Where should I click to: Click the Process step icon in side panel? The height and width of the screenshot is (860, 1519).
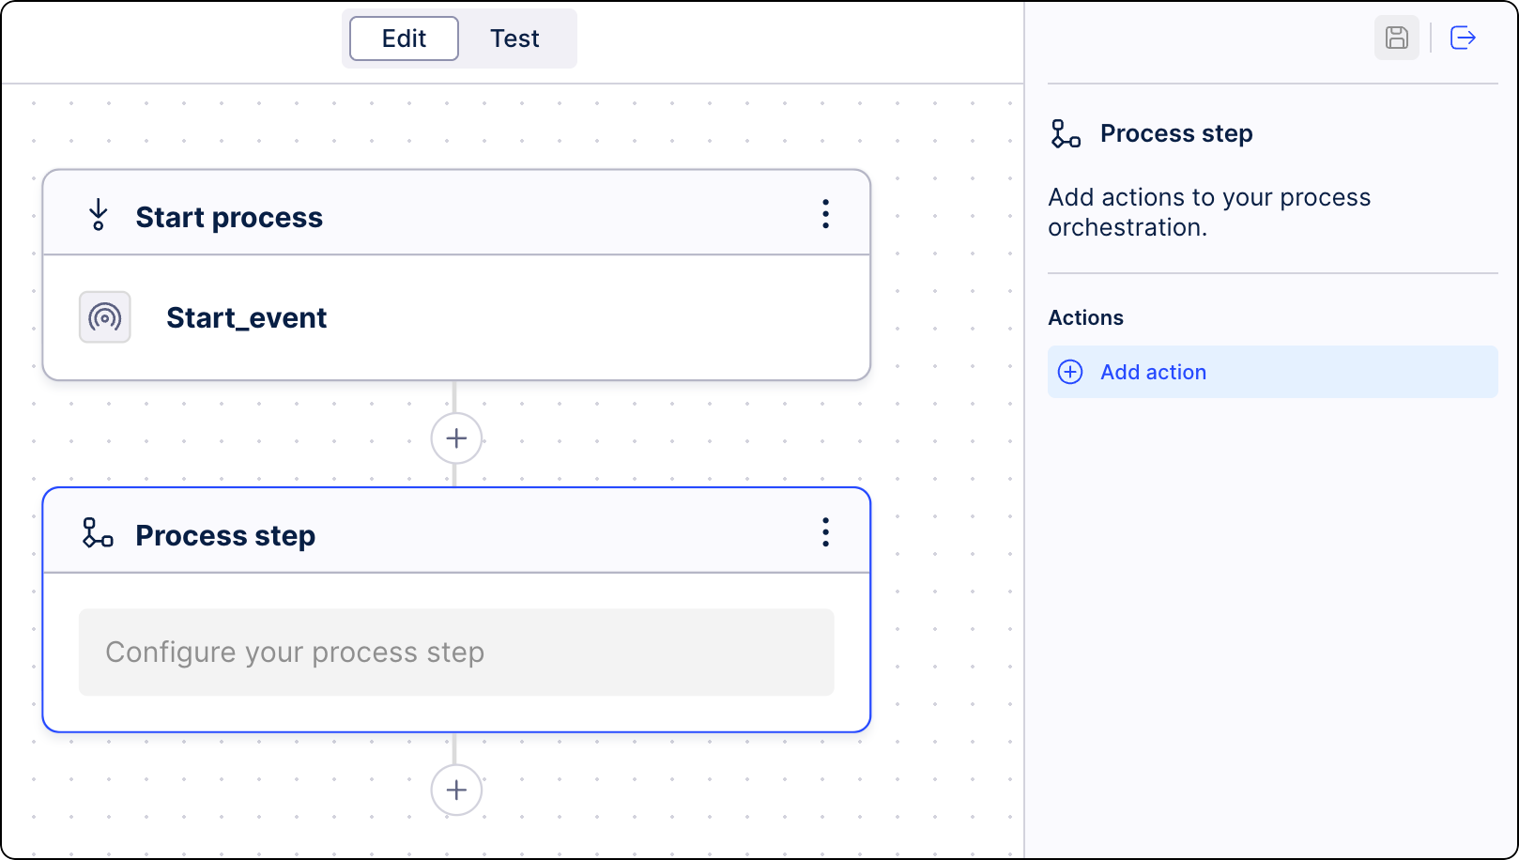coord(1066,133)
